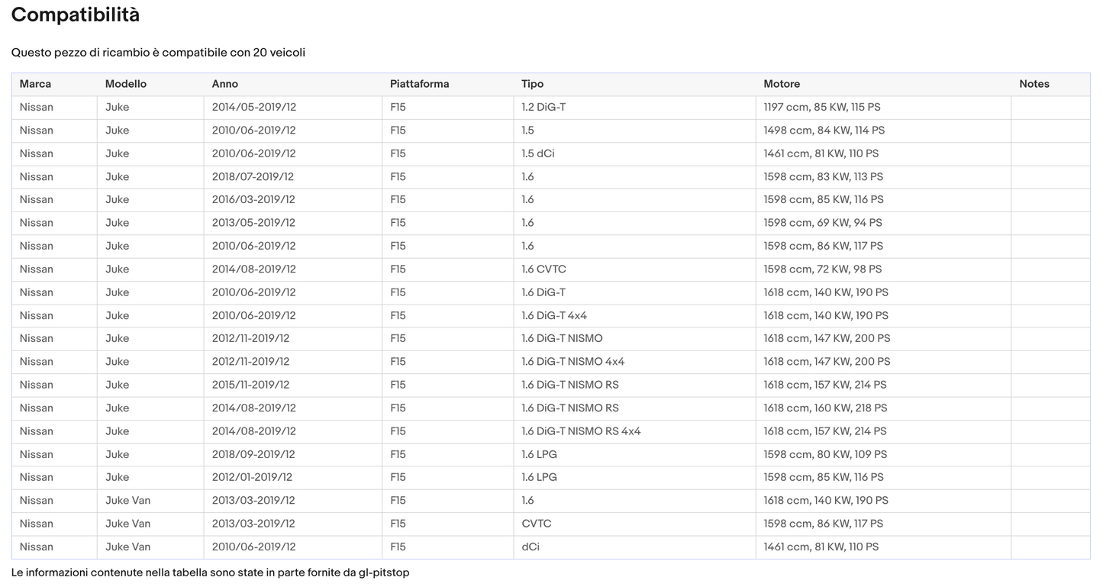The image size is (1103, 587).
Task: Select the 1.6 CVTC type cell
Action: 543,269
